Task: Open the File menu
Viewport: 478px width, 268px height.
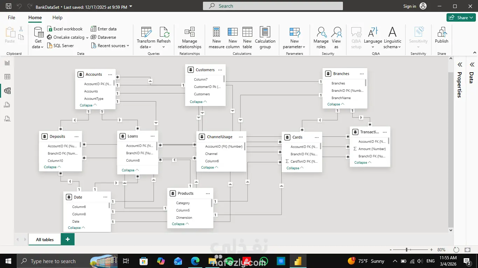Action: pos(12,17)
